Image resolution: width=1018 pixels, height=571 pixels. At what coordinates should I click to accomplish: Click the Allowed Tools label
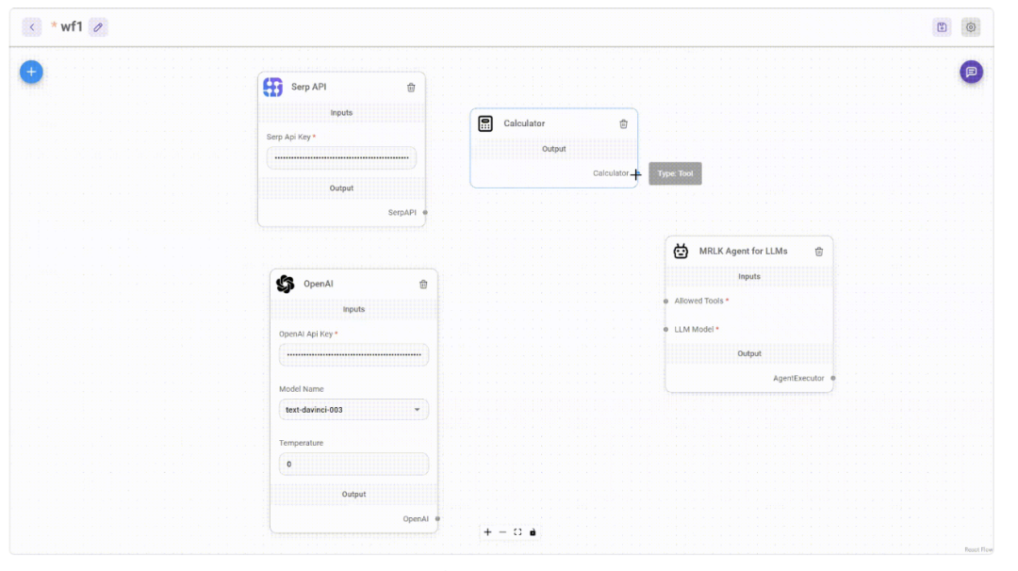[x=698, y=302]
